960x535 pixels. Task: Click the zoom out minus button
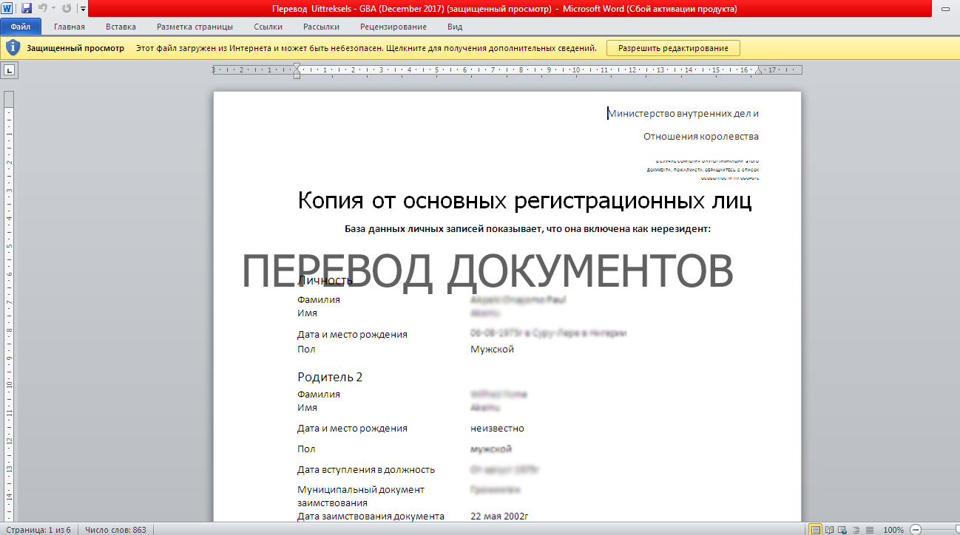[916, 530]
